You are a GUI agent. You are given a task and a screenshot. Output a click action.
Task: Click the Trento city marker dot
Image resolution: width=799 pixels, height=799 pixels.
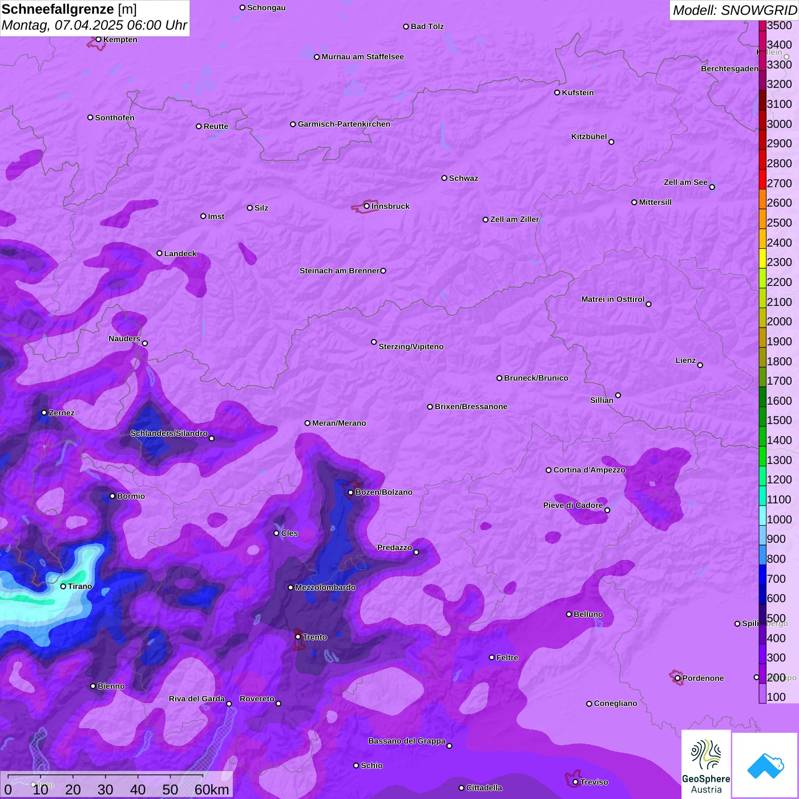pos(298,637)
